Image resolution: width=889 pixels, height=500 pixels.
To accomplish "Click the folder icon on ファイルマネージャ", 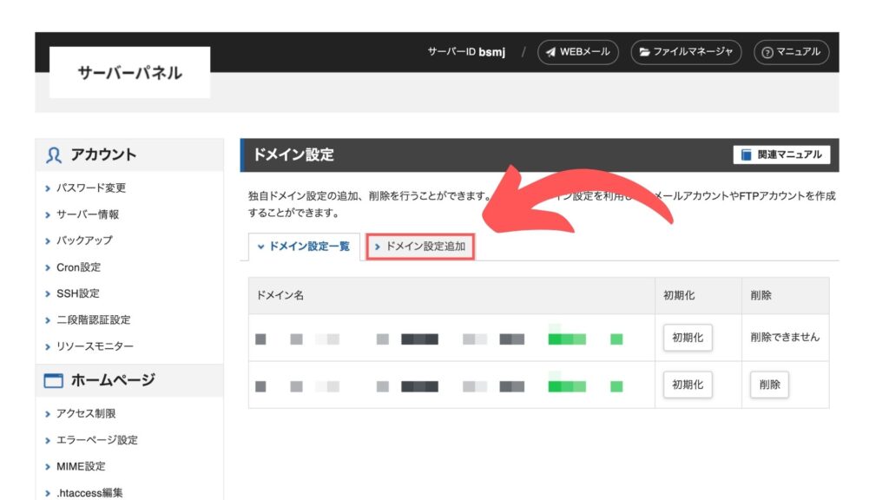I will pyautogui.click(x=645, y=52).
